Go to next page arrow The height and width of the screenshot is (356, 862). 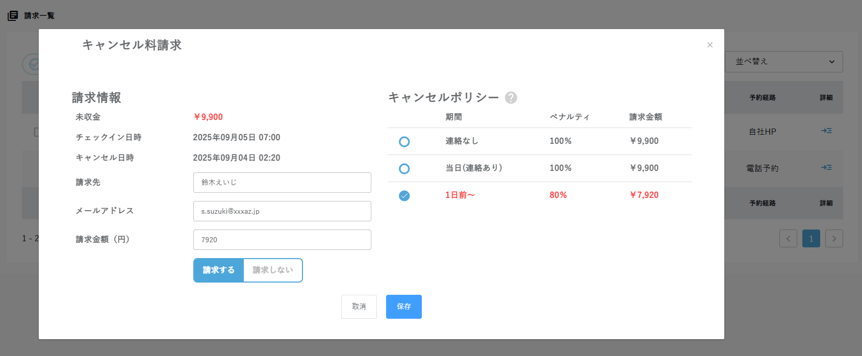pyautogui.click(x=834, y=239)
